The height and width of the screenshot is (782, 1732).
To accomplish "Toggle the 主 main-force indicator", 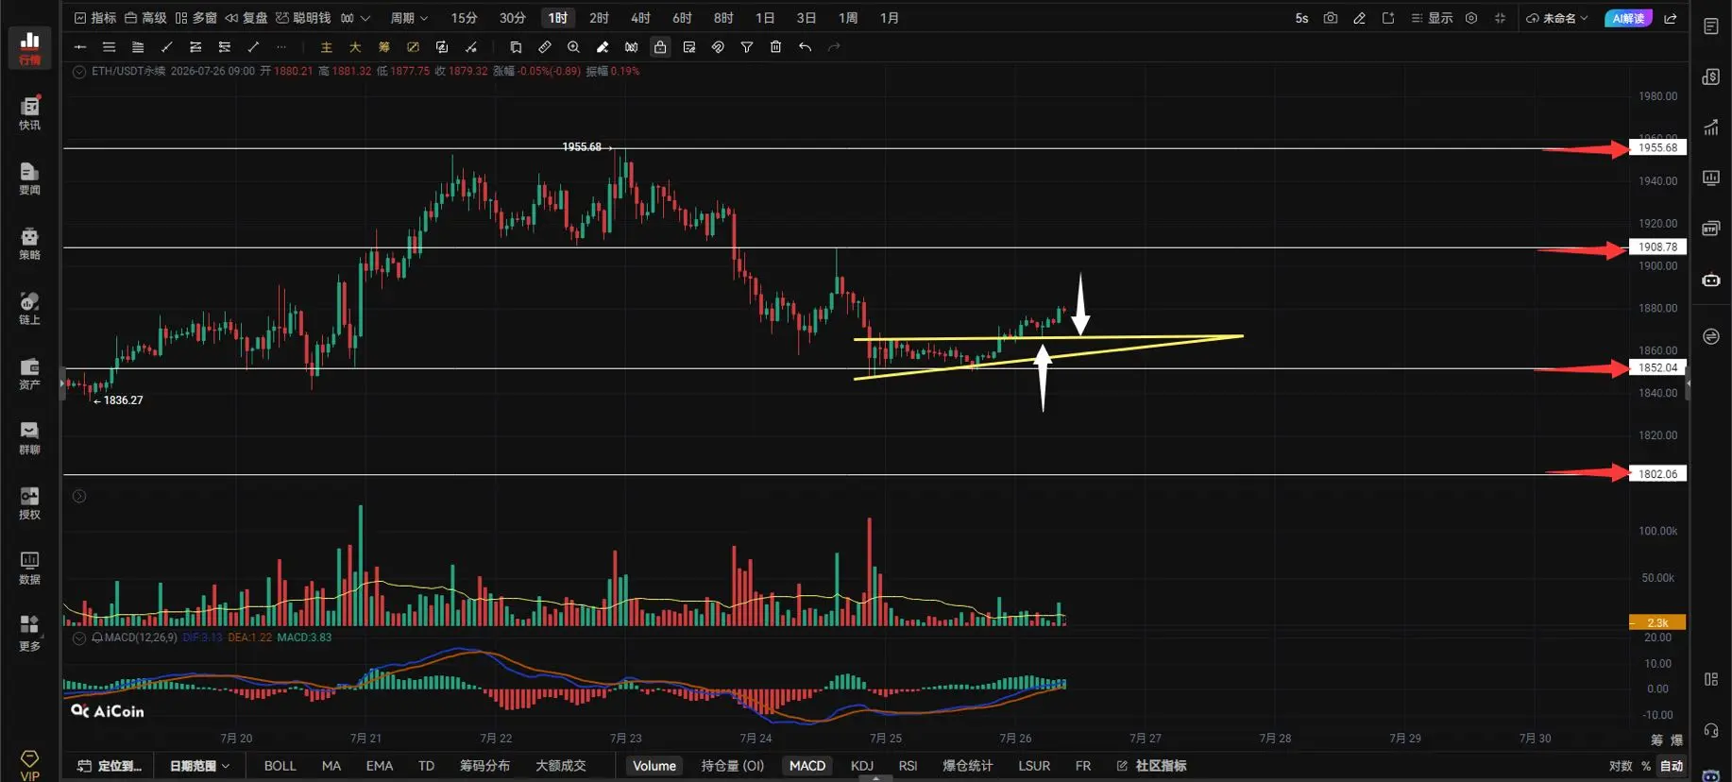I will tap(327, 47).
